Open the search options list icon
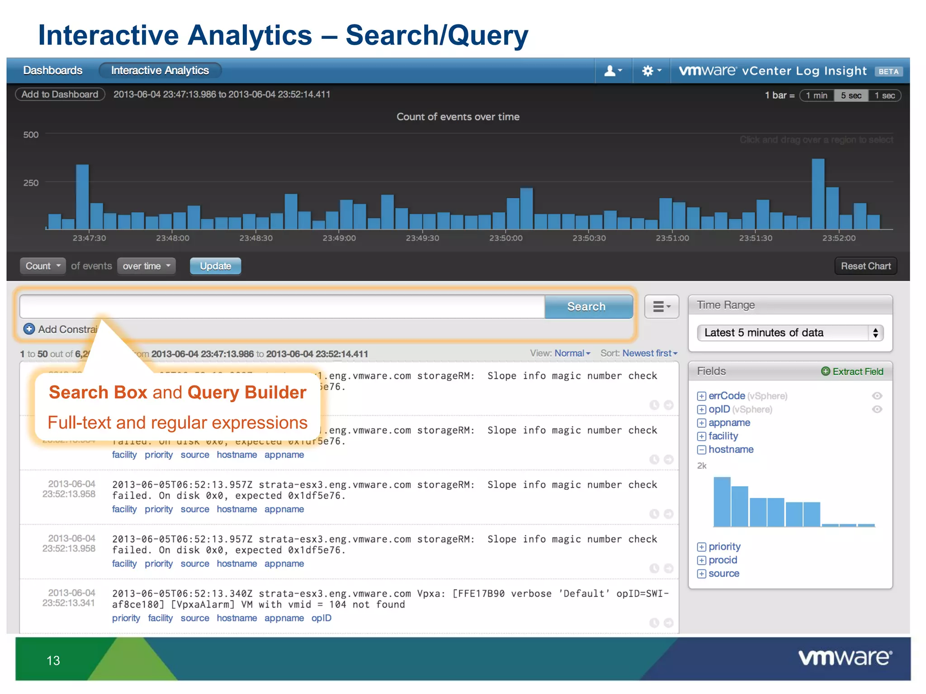This screenshot has height=694, width=926. coord(661,307)
